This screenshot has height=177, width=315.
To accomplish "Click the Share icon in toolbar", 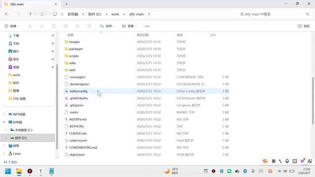I will 77,26.
